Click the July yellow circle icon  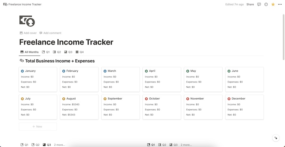(22, 99)
